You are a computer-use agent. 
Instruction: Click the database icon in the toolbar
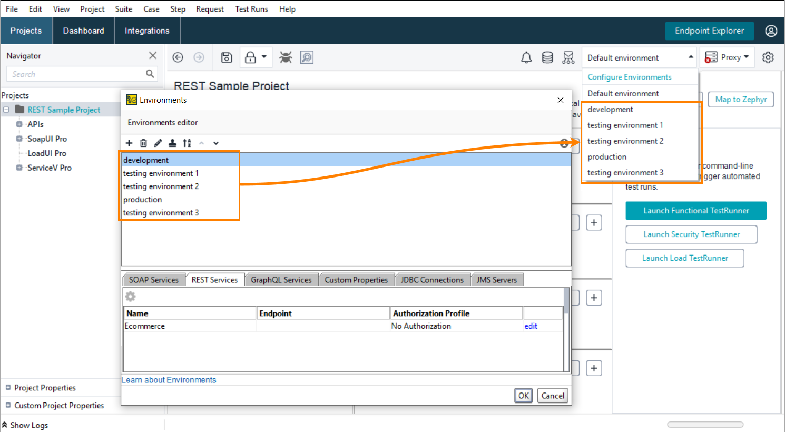pyautogui.click(x=547, y=57)
